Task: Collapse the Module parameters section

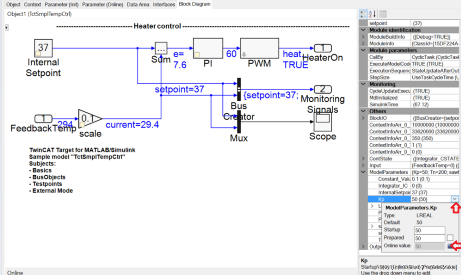Action: [x=363, y=50]
